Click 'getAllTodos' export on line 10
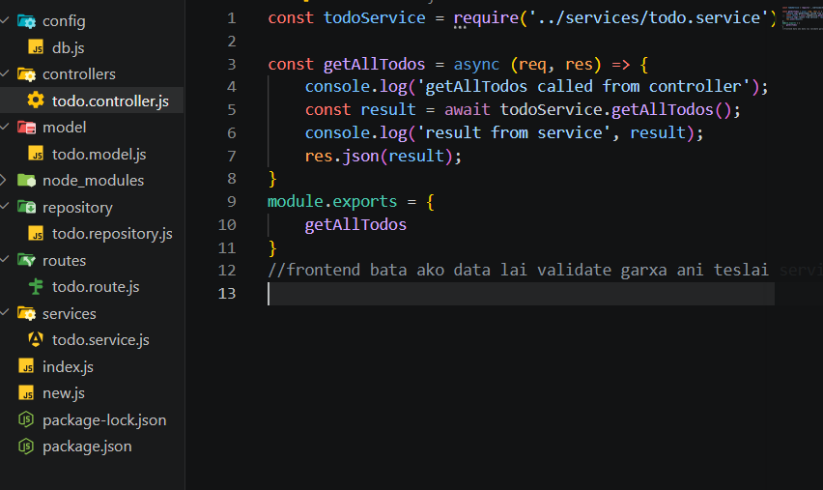 click(x=355, y=225)
